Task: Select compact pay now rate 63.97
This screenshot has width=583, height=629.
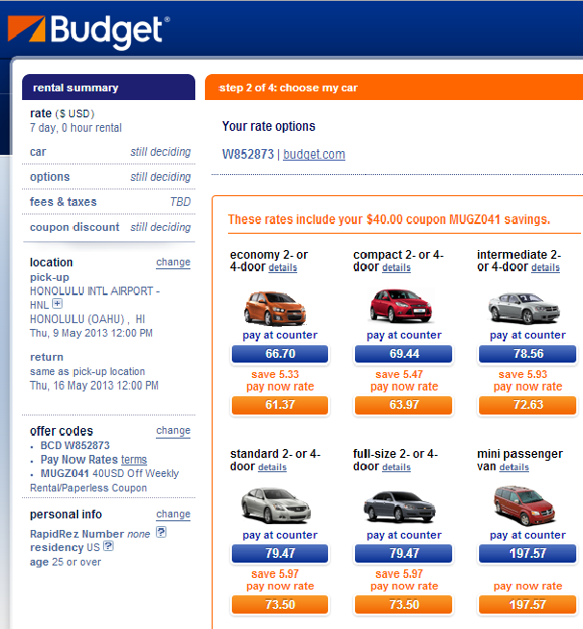Action: 404,405
